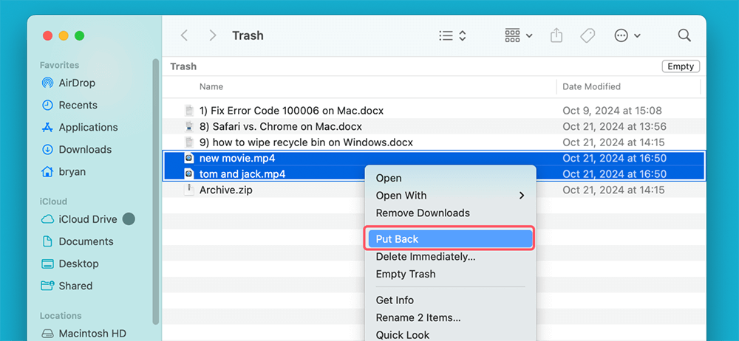Viewport: 739px width, 341px height.
Task: Choose Put Back in context menu
Action: coord(451,239)
